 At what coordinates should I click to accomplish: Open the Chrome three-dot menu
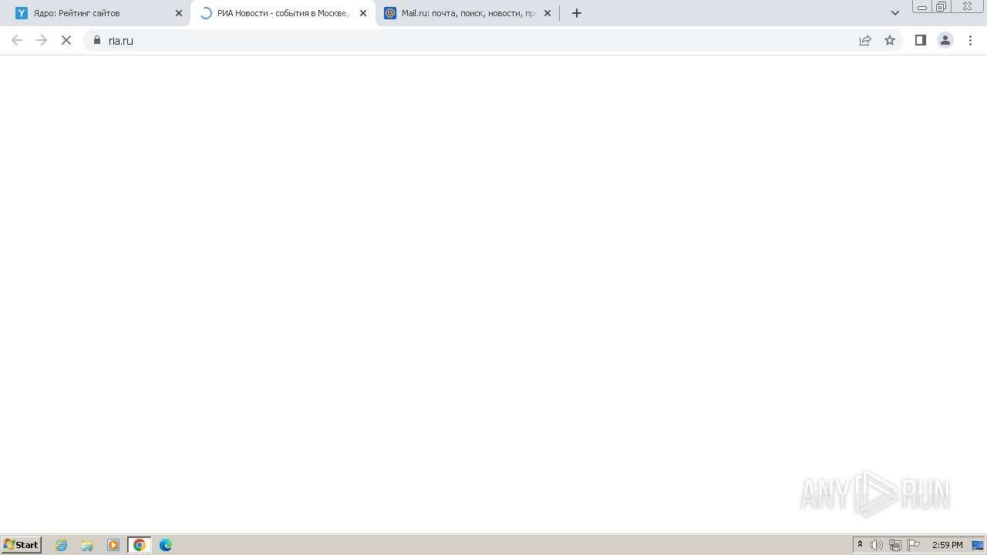(x=970, y=40)
